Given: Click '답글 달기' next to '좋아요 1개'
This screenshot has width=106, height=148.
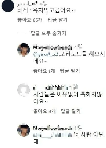Looking at the screenshot, I should (x=70, y=71).
